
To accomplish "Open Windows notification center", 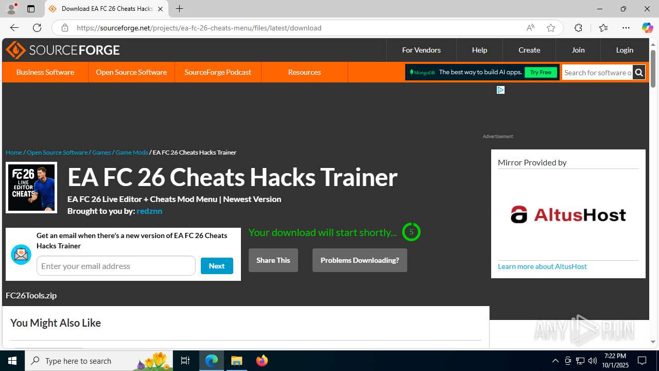I will coord(642,361).
